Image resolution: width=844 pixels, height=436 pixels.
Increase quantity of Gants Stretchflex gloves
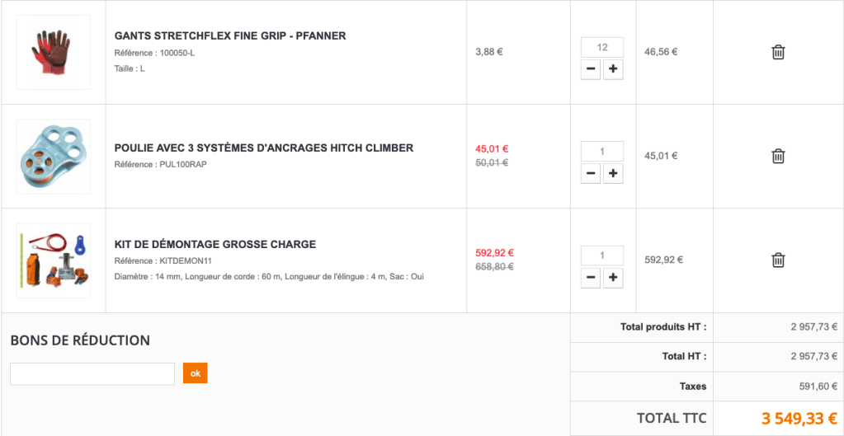click(x=613, y=69)
